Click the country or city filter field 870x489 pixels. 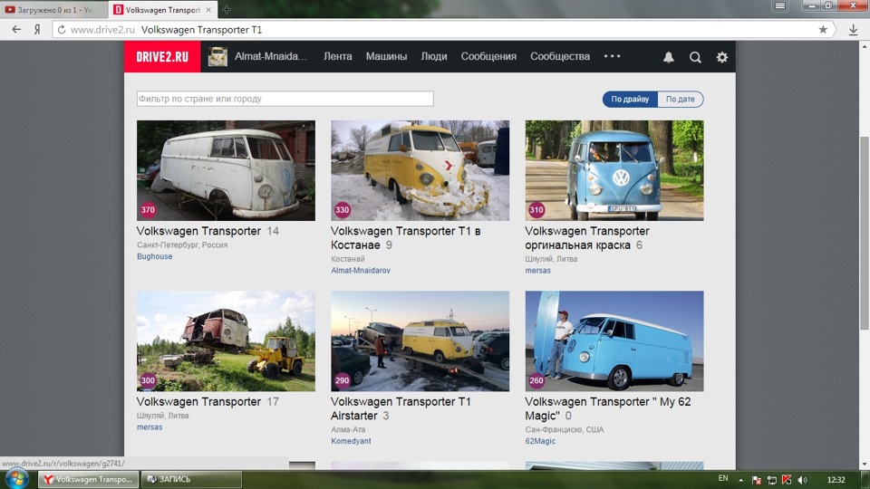285,99
